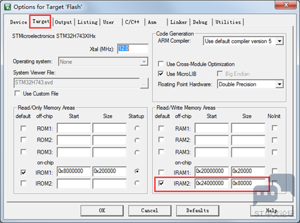The height and width of the screenshot is (223, 300).
Task: Switch to the Linker tab
Action: pyautogui.click(x=179, y=22)
